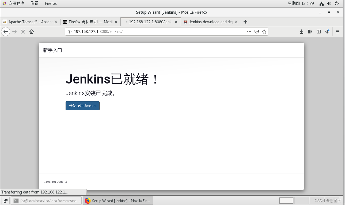Open Firefox downloads arrow icon

click(x=302, y=32)
